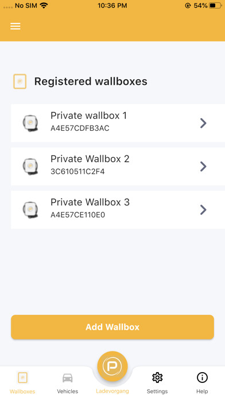Select serial number A4E57CDFB3AC
Image resolution: width=225 pixels, height=399 pixels.
coord(80,128)
